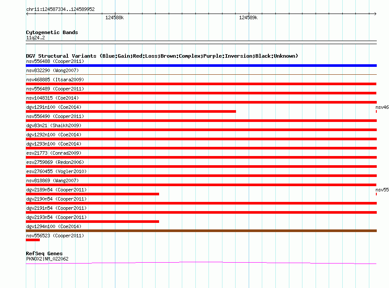
Task: Click dgv83n21 (Shaikh2009) label
Action: click(x=54, y=125)
